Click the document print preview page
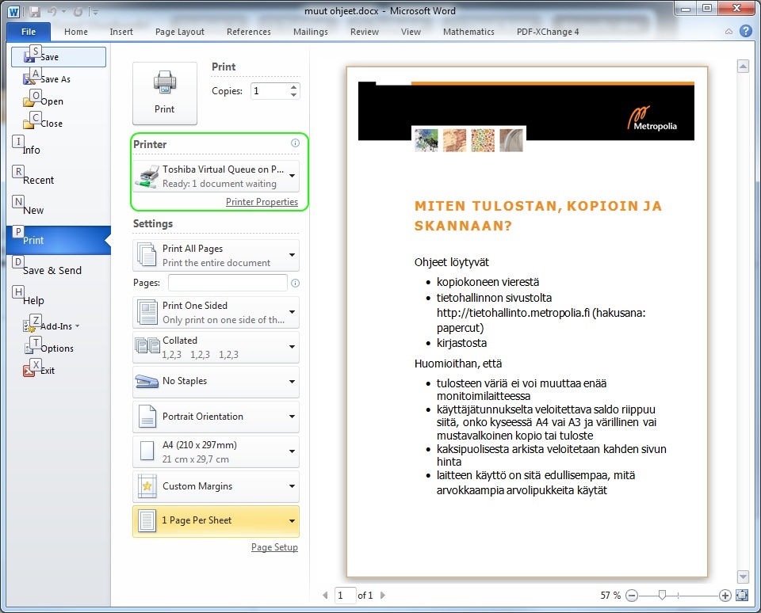 (x=526, y=322)
